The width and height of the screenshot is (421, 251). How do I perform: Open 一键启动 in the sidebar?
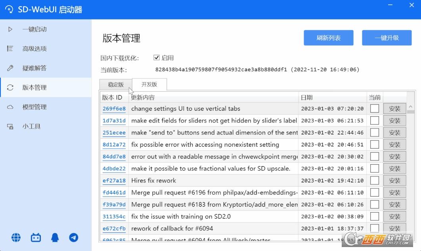[x=46, y=29]
